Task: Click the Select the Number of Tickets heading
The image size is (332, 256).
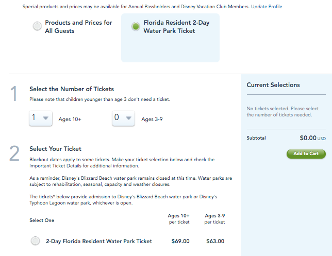Action: coord(72,89)
